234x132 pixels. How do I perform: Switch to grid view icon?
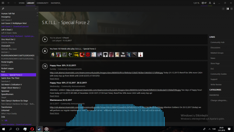[x=232, y=9]
